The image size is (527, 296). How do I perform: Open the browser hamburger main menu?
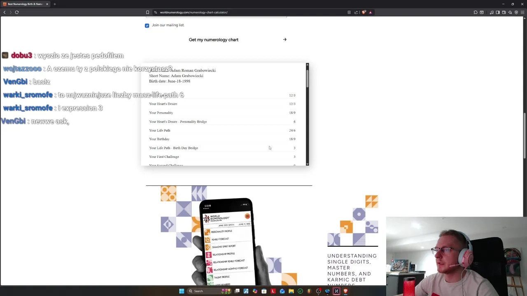[522, 12]
